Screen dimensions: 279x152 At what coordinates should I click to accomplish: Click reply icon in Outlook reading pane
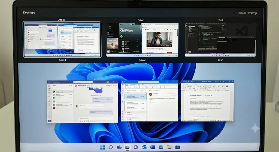(168, 93)
